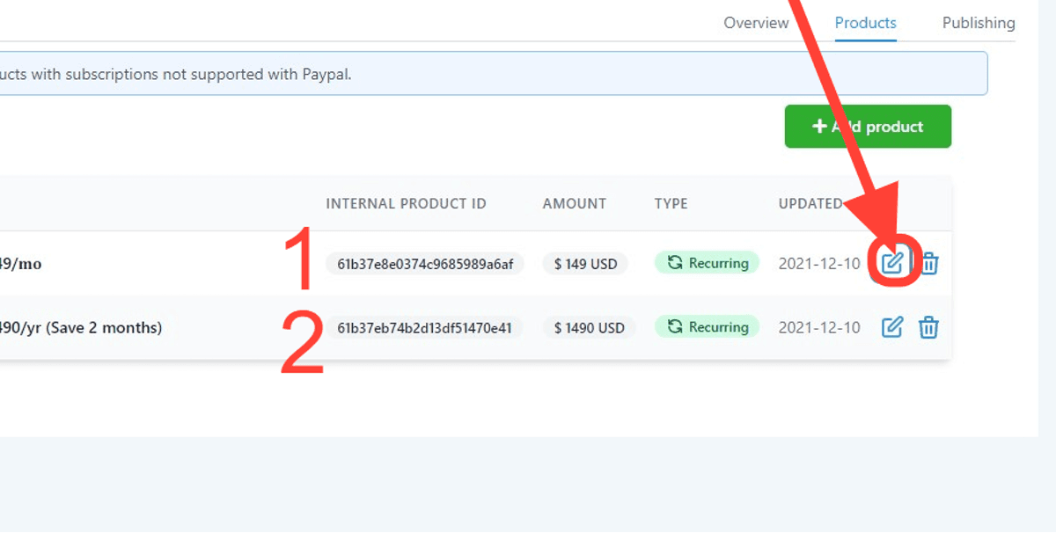1056x533 pixels.
Task: Delete the $1490 USD yearly product
Action: click(x=929, y=327)
